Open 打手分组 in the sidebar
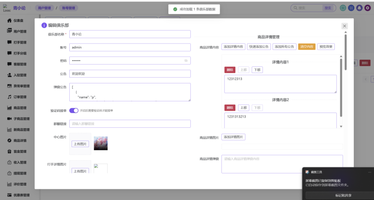This screenshot has height=200, width=374. [17, 53]
